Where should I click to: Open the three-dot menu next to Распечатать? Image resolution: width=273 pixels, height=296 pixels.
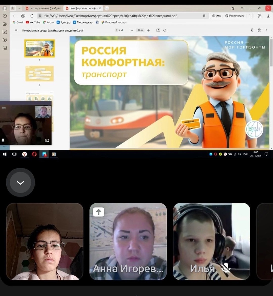[x=250, y=16]
